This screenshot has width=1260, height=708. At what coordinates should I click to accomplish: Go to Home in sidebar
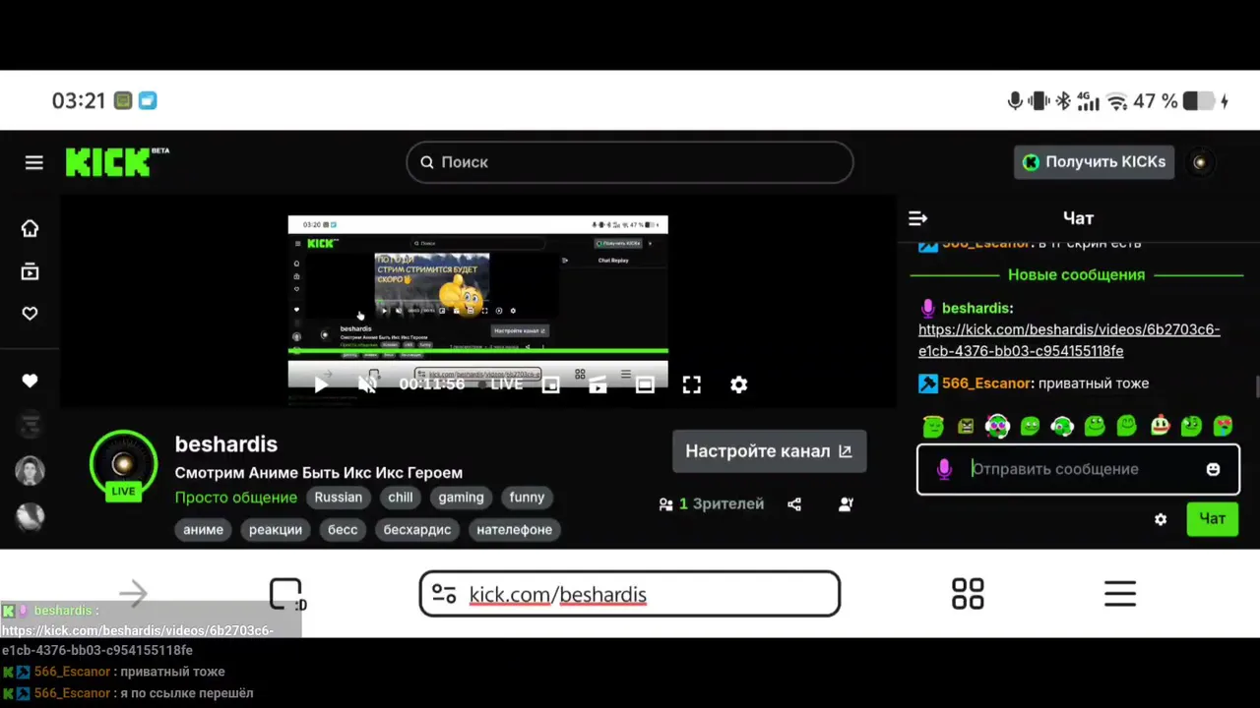tap(31, 228)
